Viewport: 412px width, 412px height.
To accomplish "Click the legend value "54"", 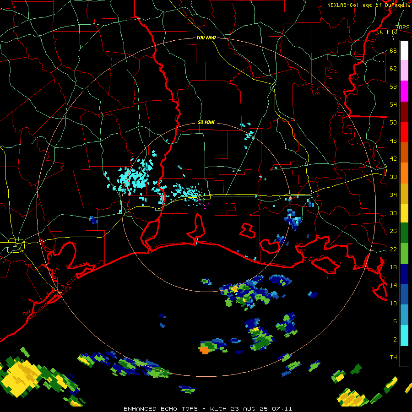I will pos(393,104).
